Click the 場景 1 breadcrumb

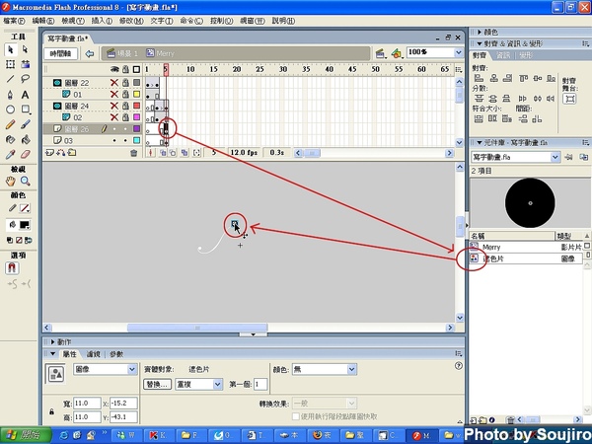coord(122,53)
